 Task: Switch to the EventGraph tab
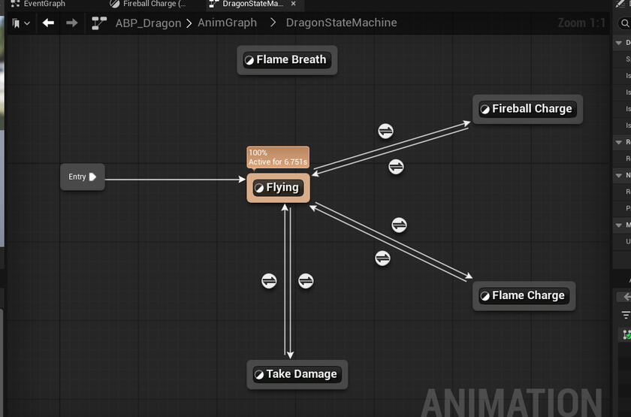point(44,4)
